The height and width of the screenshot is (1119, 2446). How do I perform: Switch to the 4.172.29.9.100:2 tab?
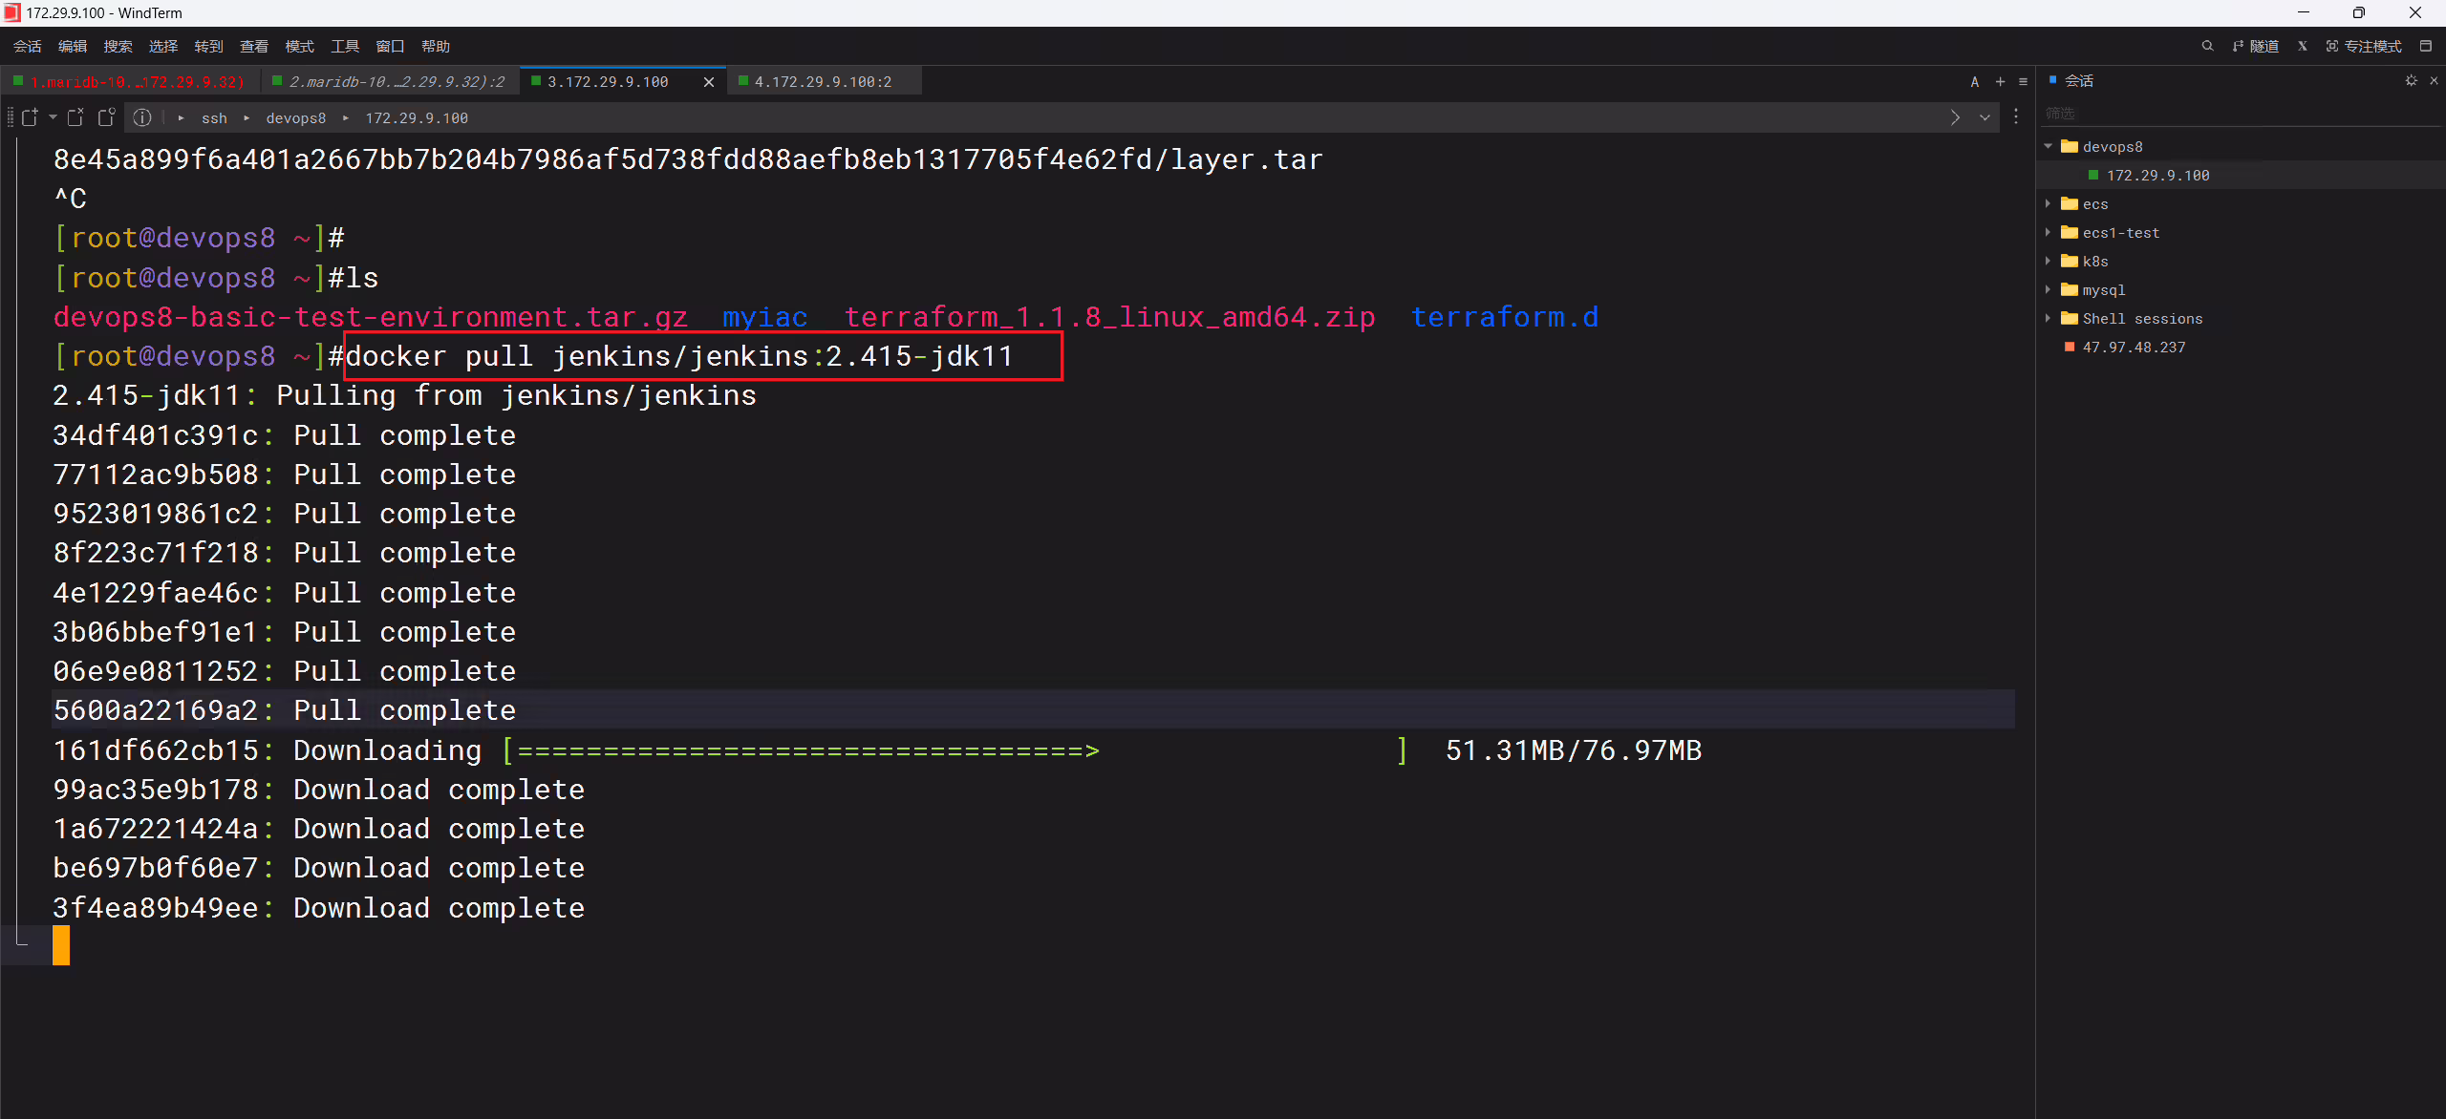click(x=822, y=82)
